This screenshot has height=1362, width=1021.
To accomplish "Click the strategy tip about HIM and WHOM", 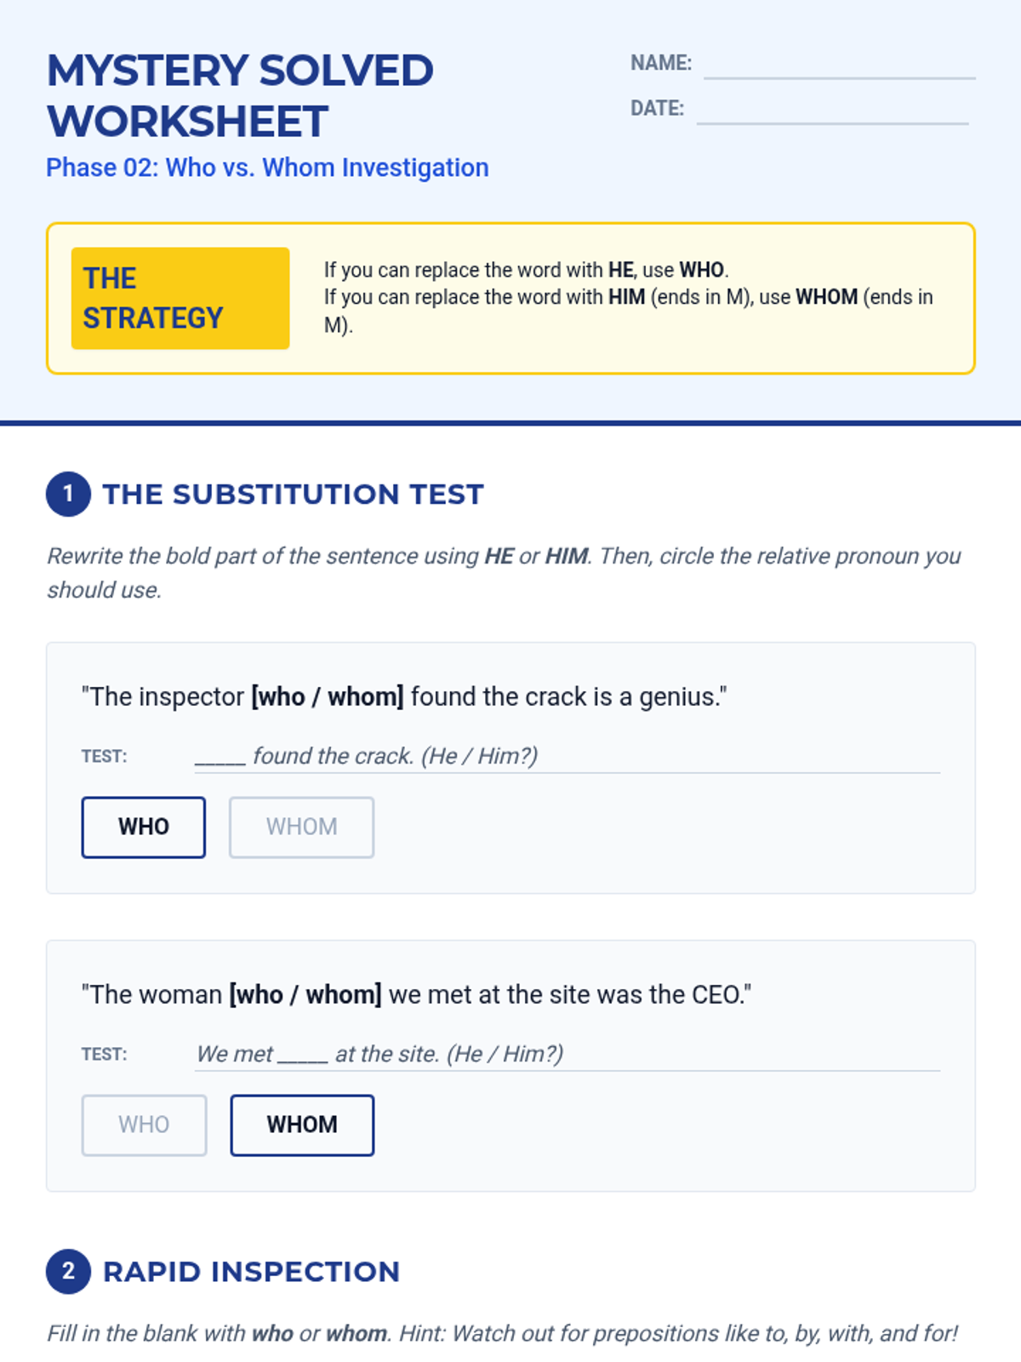I will tap(628, 311).
